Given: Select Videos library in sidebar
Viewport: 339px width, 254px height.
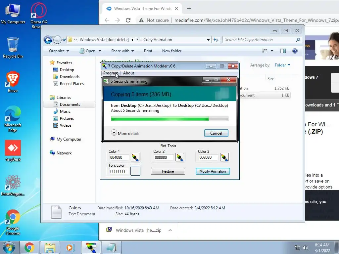Looking at the screenshot, I should 66,125.
